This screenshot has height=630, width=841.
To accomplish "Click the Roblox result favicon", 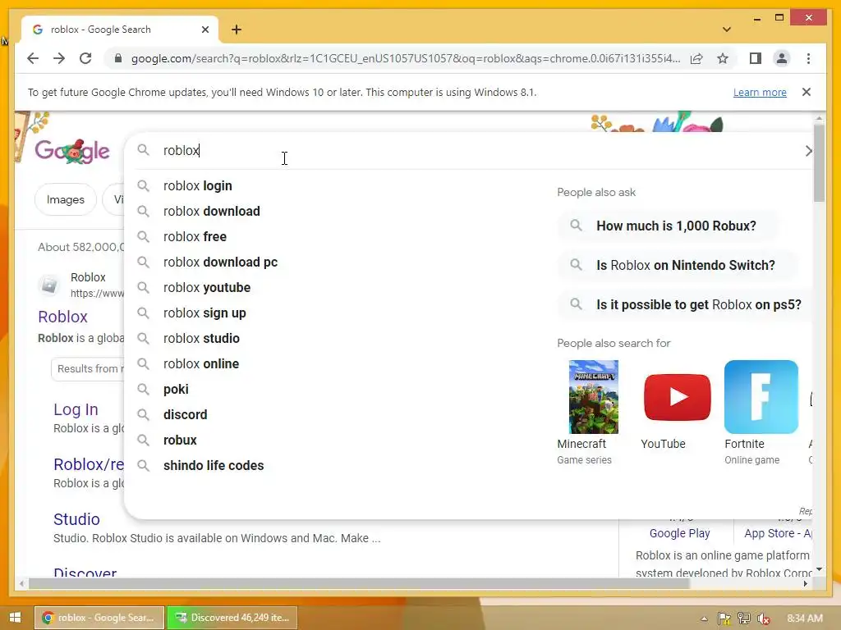I will pos(49,285).
